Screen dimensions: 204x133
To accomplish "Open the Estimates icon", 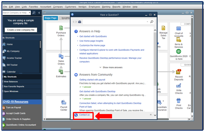I will pyautogui.click(x=61, y=71).
